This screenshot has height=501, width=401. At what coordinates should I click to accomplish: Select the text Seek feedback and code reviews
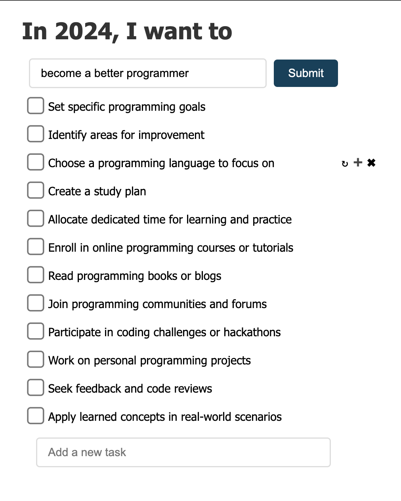tap(130, 389)
